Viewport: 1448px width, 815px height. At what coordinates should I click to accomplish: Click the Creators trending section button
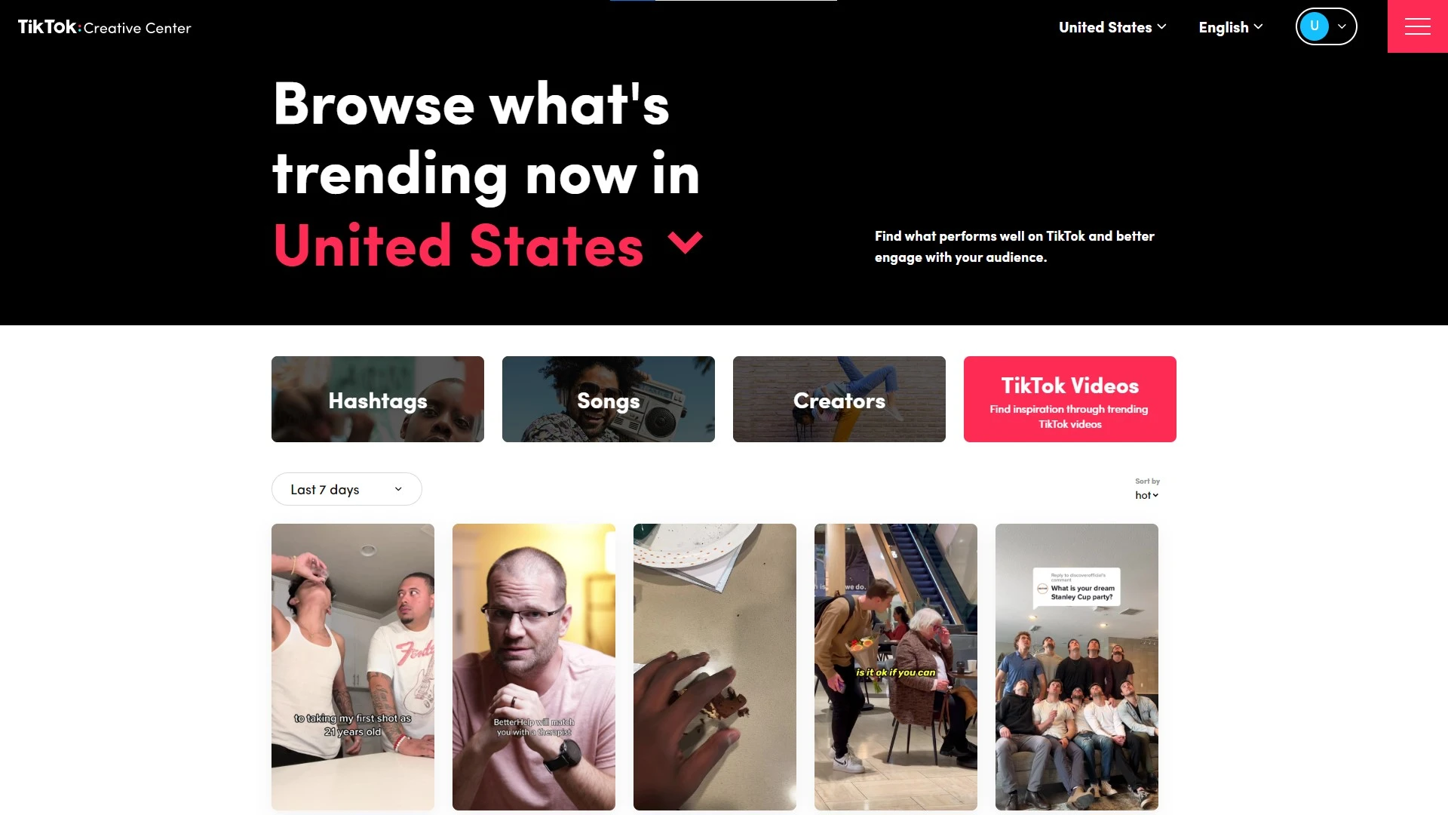(839, 399)
